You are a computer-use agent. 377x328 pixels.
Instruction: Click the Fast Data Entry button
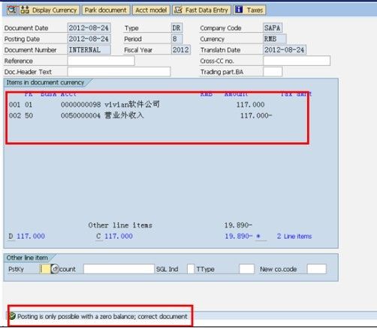[201, 10]
